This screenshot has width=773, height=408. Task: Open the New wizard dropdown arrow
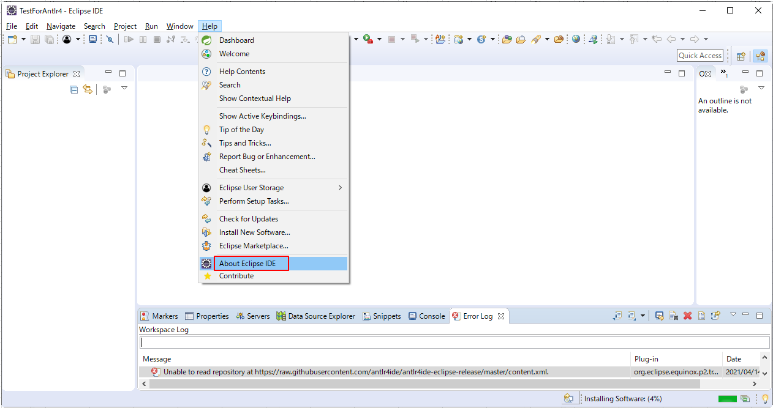click(23, 39)
